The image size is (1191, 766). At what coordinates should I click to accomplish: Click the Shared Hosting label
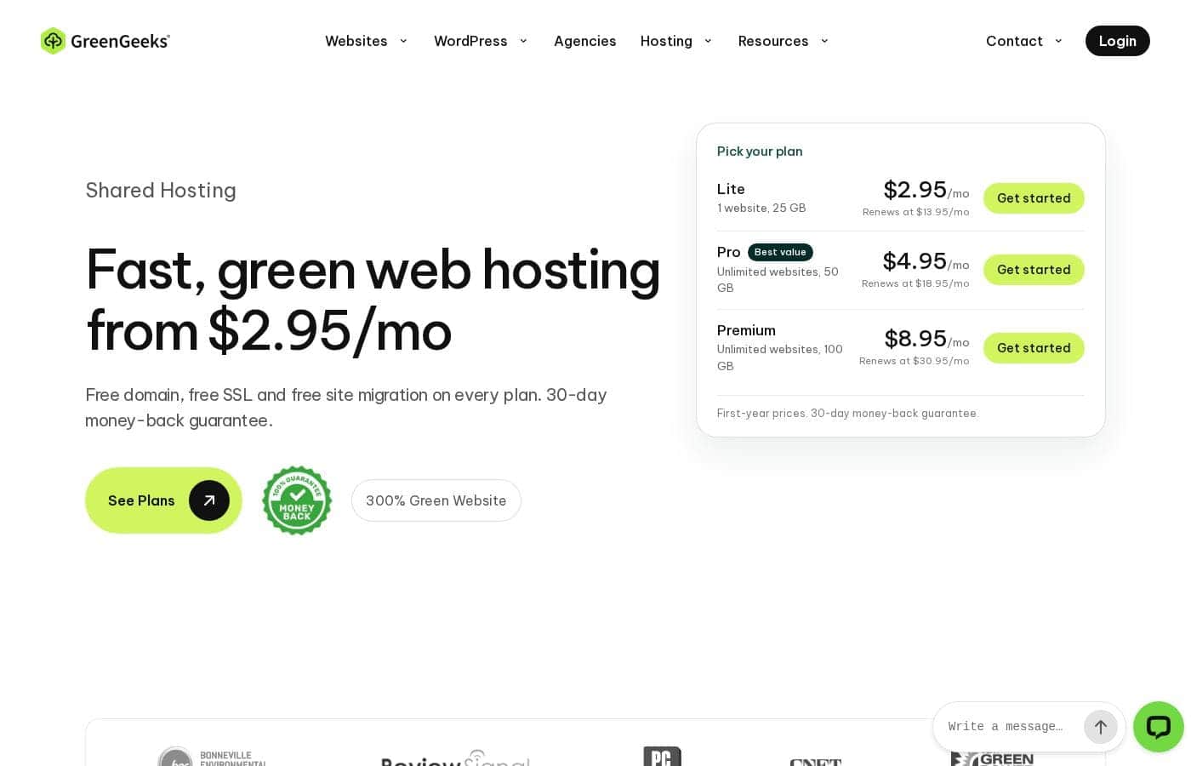coord(161,190)
